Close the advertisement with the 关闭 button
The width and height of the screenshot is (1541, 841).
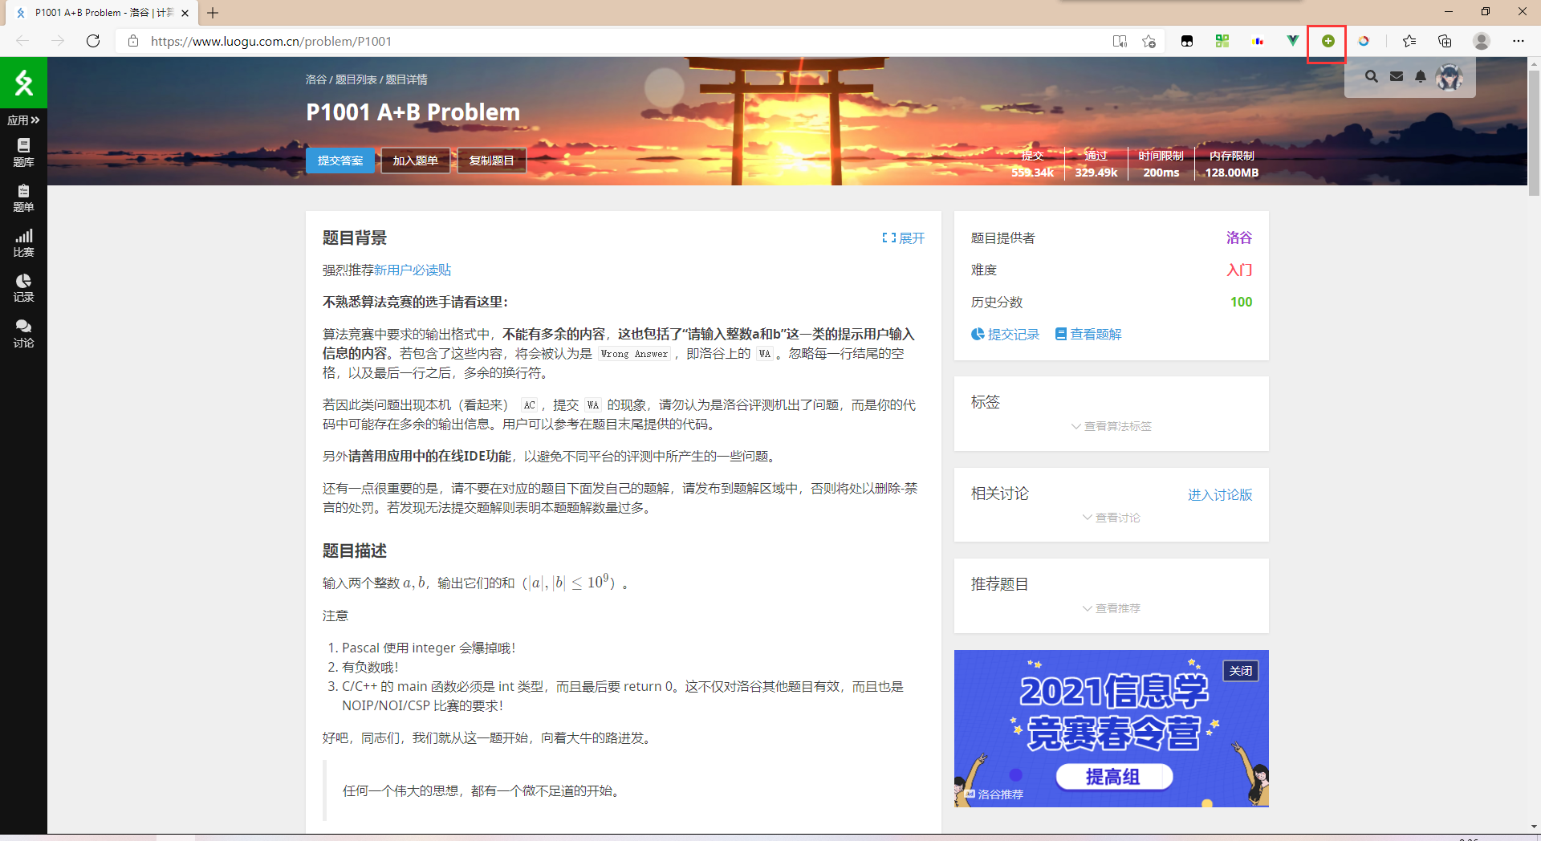1241,671
